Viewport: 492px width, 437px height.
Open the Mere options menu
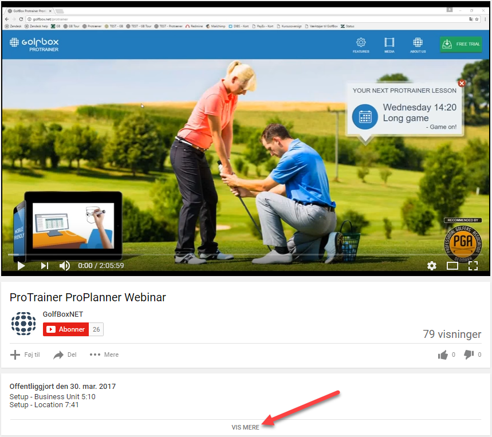coord(104,355)
